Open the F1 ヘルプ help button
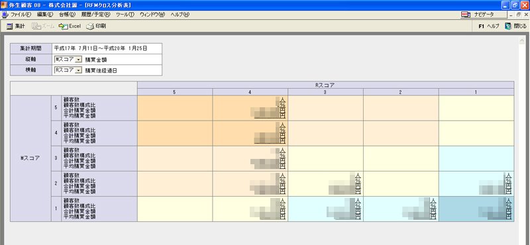Screen dimensions: 530x245 (488, 26)
